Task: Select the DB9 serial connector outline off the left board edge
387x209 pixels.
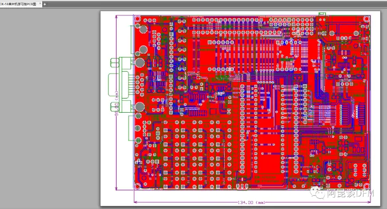Action: point(121,85)
